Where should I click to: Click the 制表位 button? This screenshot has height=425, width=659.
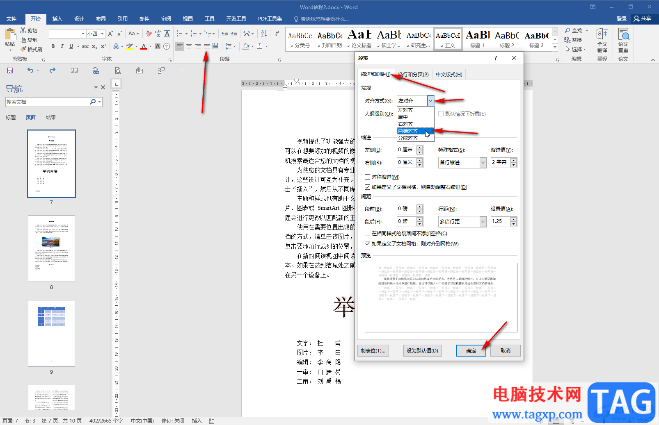pos(373,351)
